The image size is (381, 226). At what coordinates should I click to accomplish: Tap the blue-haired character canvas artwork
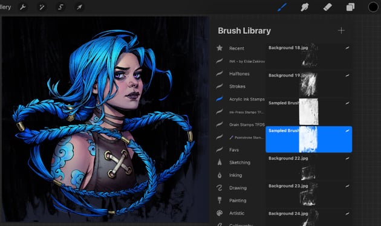point(105,119)
